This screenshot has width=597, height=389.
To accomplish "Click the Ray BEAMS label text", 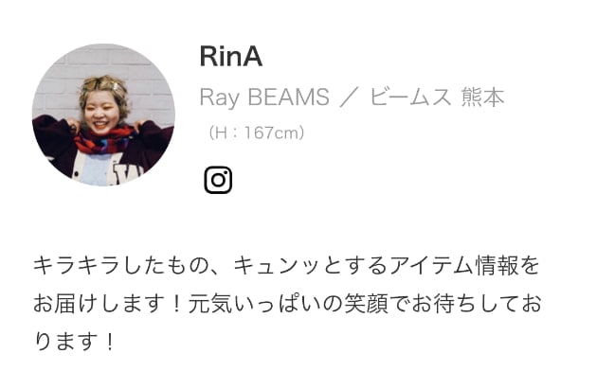I will pos(264,97).
